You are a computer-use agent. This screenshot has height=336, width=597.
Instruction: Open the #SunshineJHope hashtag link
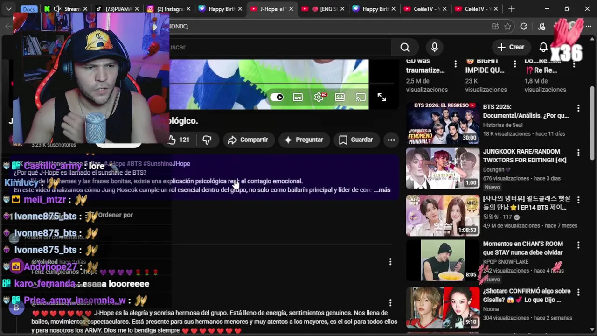[167, 164]
